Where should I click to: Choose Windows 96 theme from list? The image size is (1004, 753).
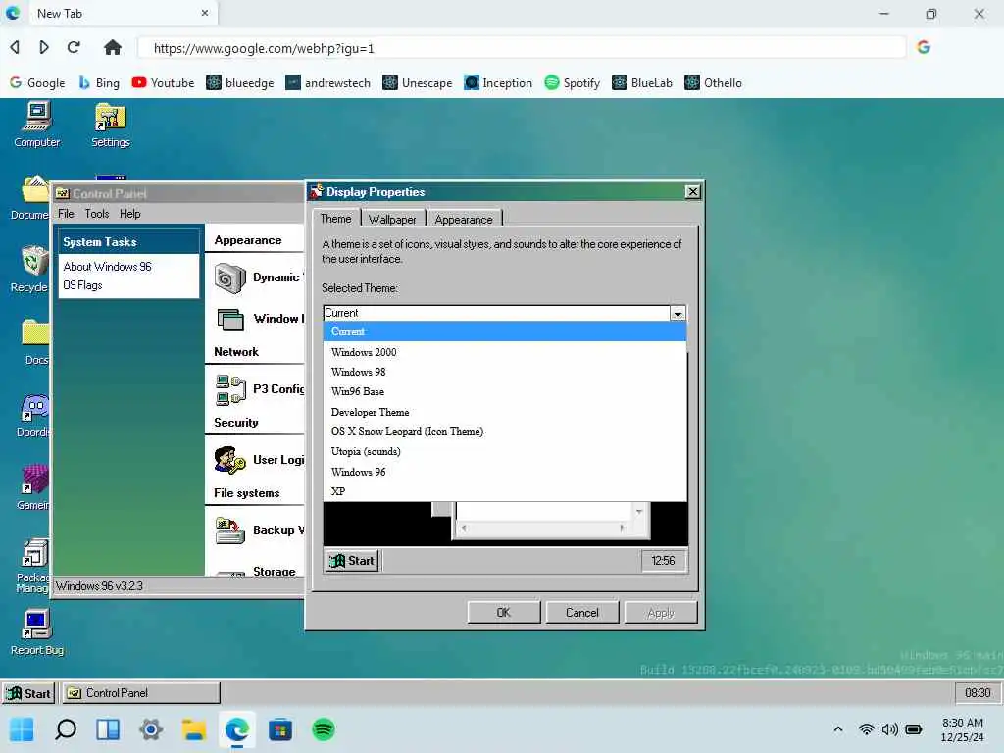tap(505, 472)
